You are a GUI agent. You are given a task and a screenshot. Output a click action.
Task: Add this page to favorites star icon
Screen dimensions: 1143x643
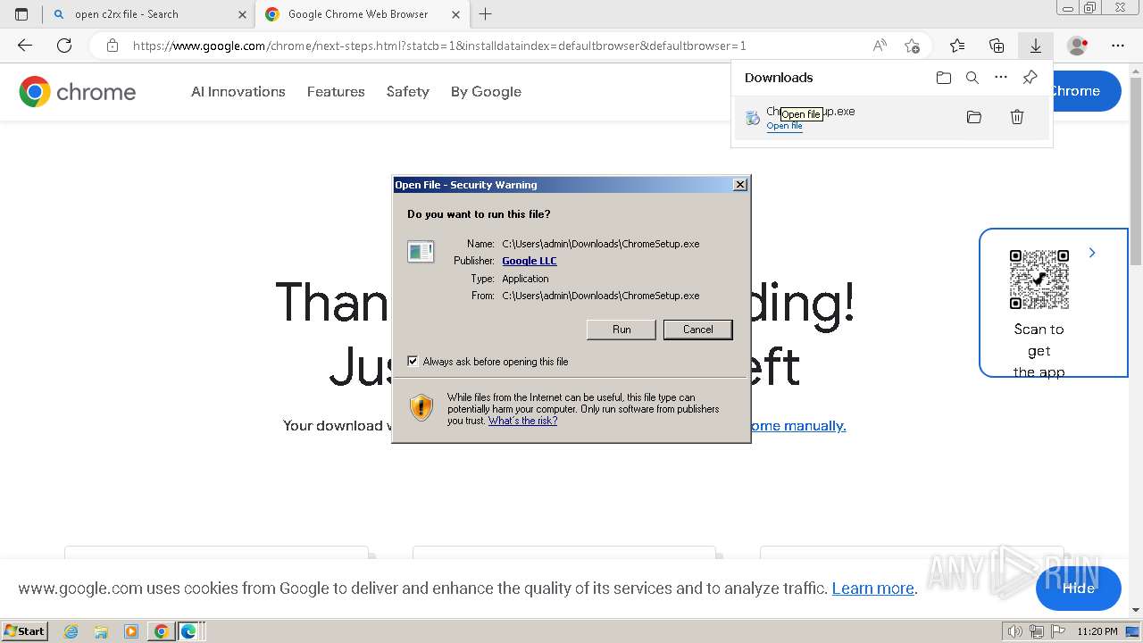[x=912, y=46]
